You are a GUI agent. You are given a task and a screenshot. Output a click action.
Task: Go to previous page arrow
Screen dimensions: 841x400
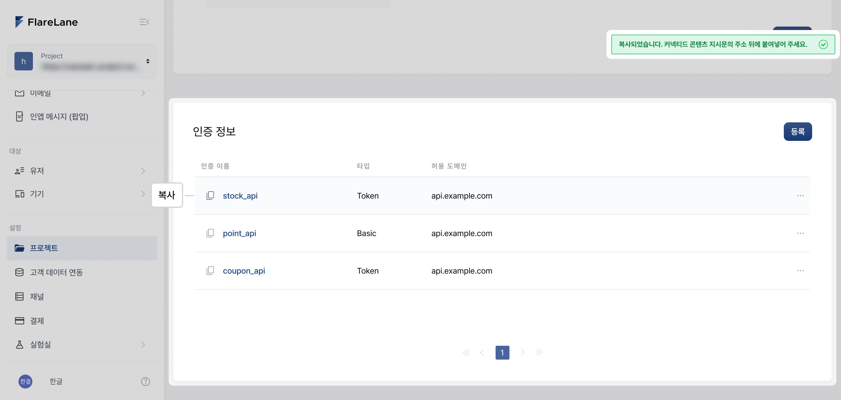tap(482, 352)
